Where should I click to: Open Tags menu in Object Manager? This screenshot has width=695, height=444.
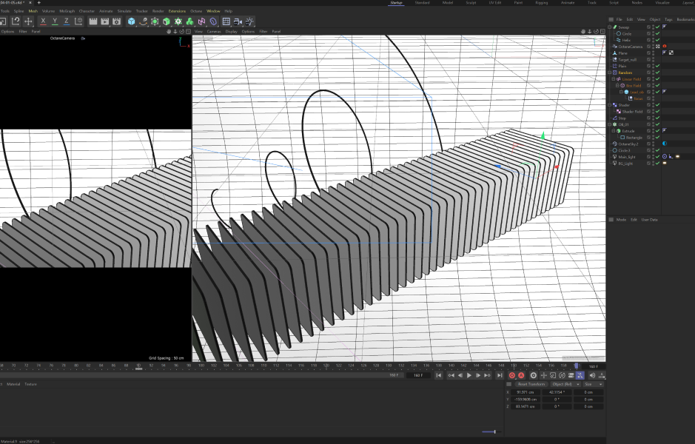tap(668, 19)
